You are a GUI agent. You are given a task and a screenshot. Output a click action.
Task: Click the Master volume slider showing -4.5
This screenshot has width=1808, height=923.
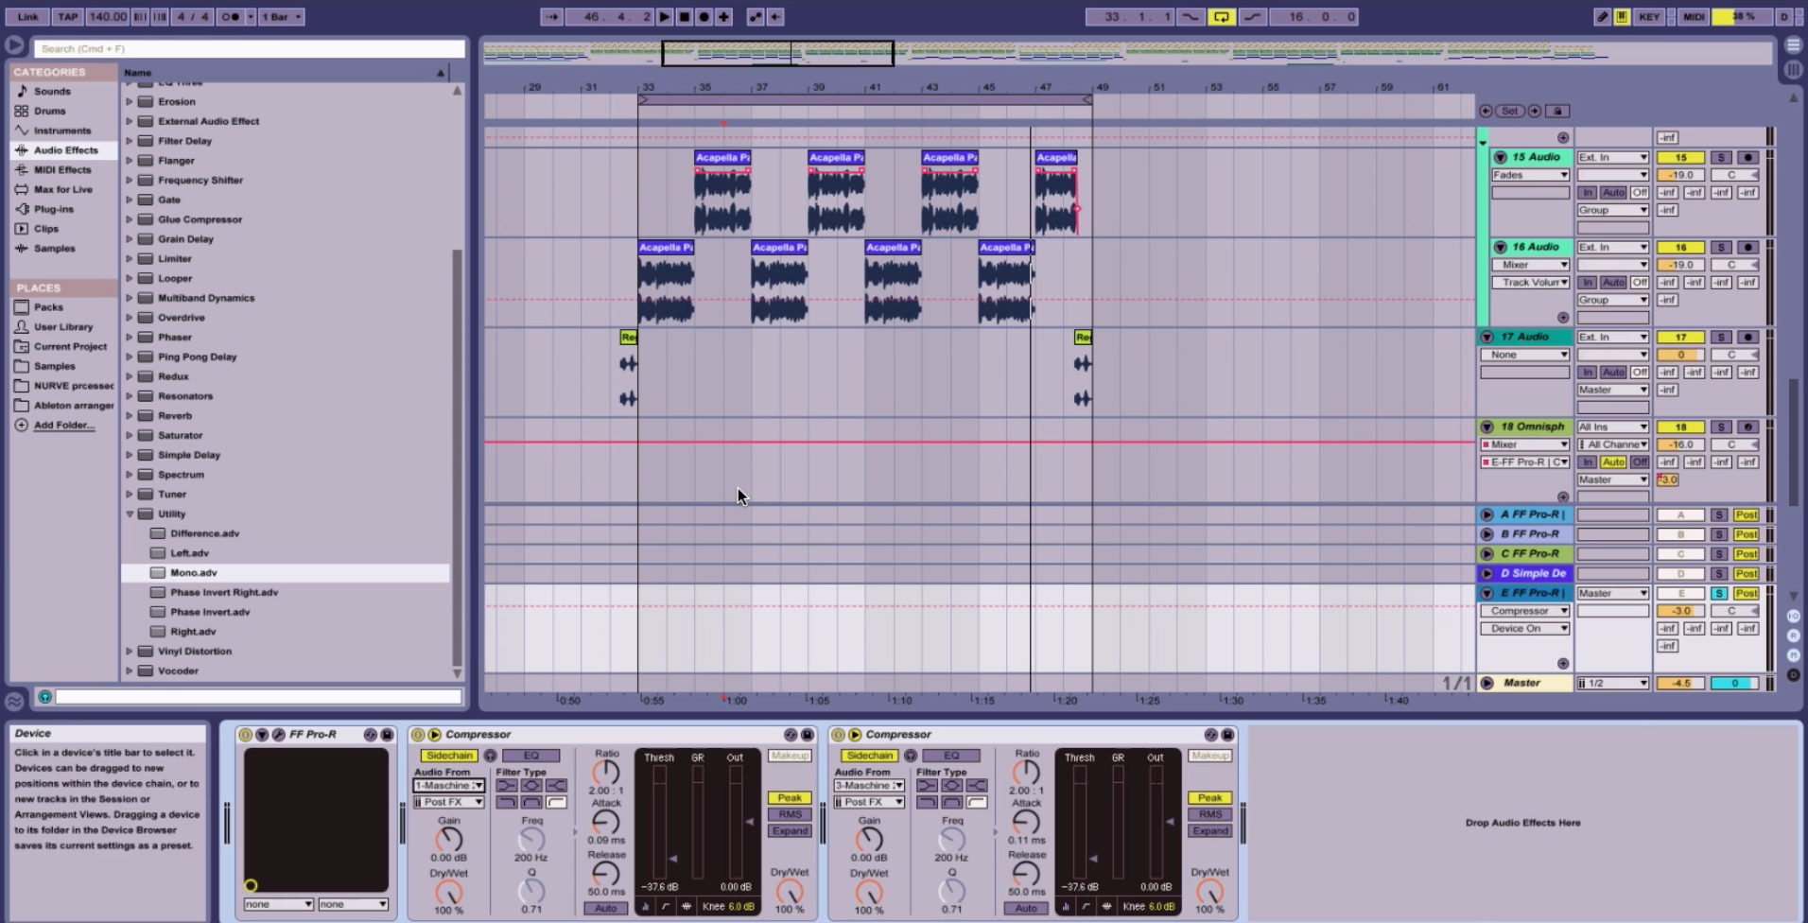coord(1680,683)
